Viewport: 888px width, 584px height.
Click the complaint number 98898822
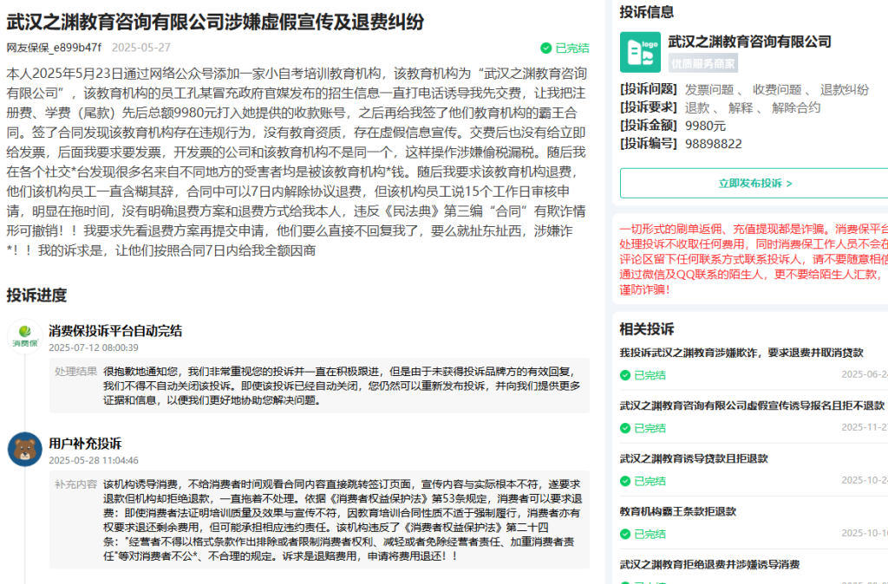pyautogui.click(x=714, y=144)
